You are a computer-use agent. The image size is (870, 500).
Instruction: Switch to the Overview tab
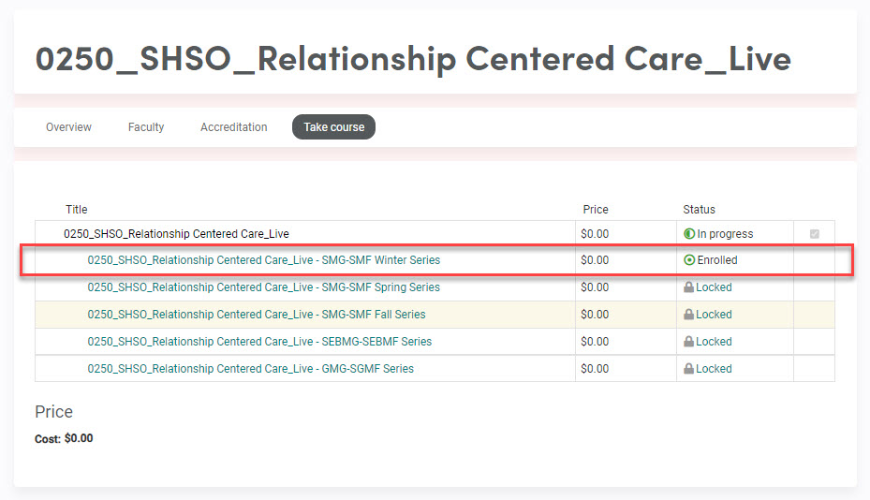coord(68,127)
